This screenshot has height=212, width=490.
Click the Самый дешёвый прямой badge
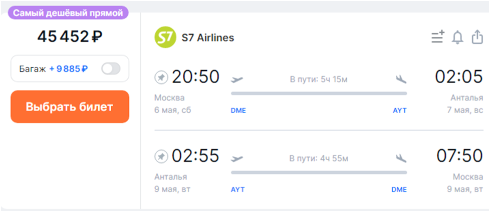(x=68, y=13)
